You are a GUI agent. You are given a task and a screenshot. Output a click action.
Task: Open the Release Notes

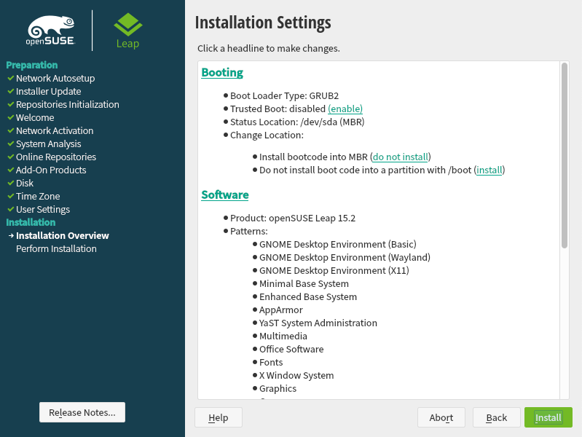(82, 412)
